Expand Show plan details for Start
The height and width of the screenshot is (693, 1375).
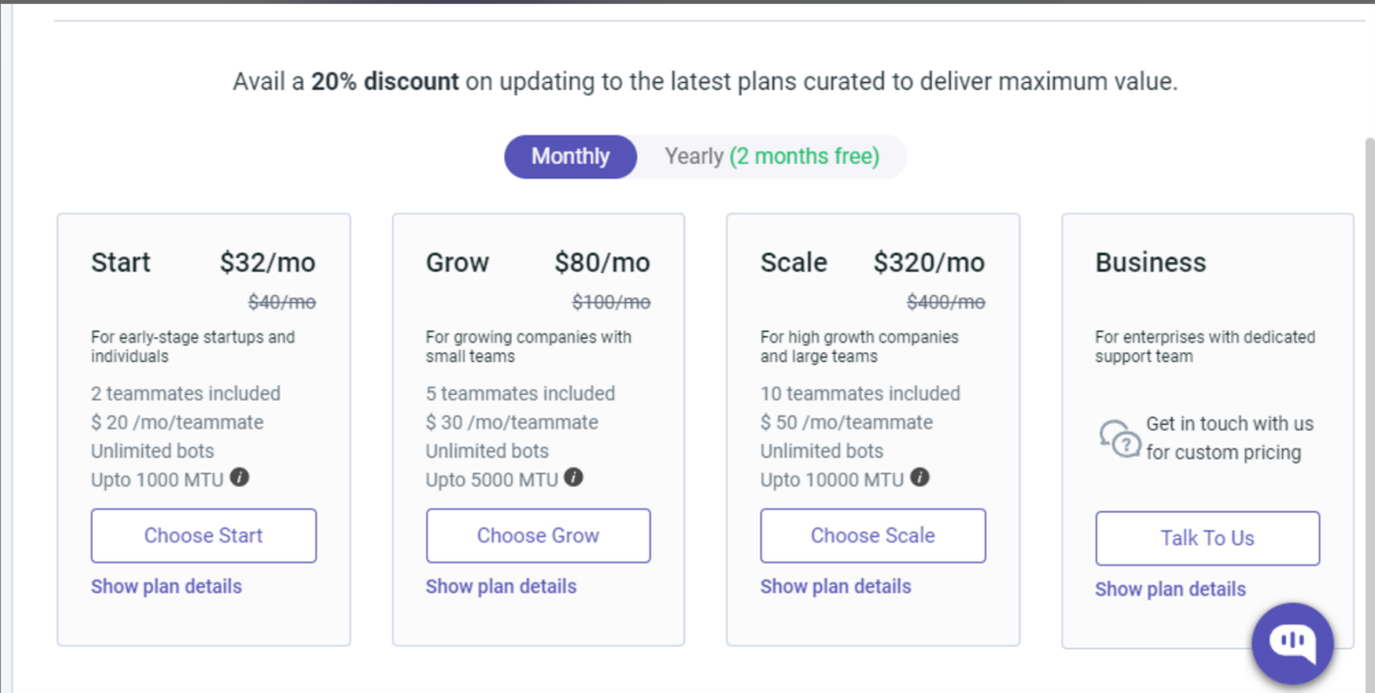click(167, 586)
